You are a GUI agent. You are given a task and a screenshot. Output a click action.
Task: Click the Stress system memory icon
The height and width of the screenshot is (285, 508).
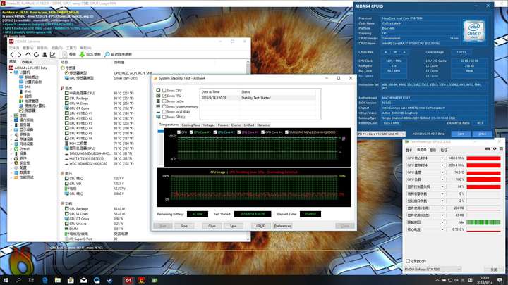click(158, 106)
